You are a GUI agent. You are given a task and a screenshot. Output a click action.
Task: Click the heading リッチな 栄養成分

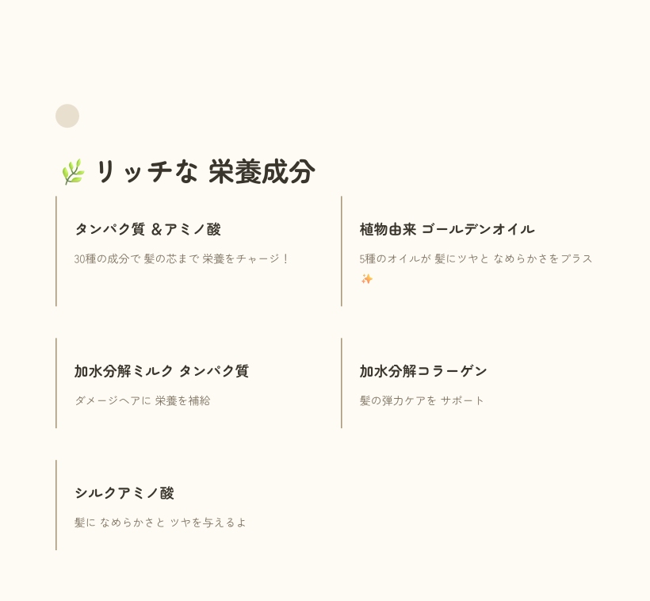188,172
